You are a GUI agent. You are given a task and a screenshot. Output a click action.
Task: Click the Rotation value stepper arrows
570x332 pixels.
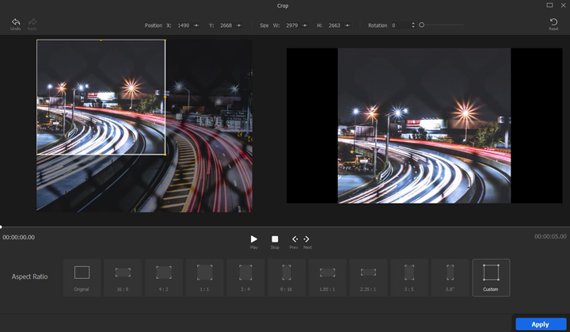(412, 25)
